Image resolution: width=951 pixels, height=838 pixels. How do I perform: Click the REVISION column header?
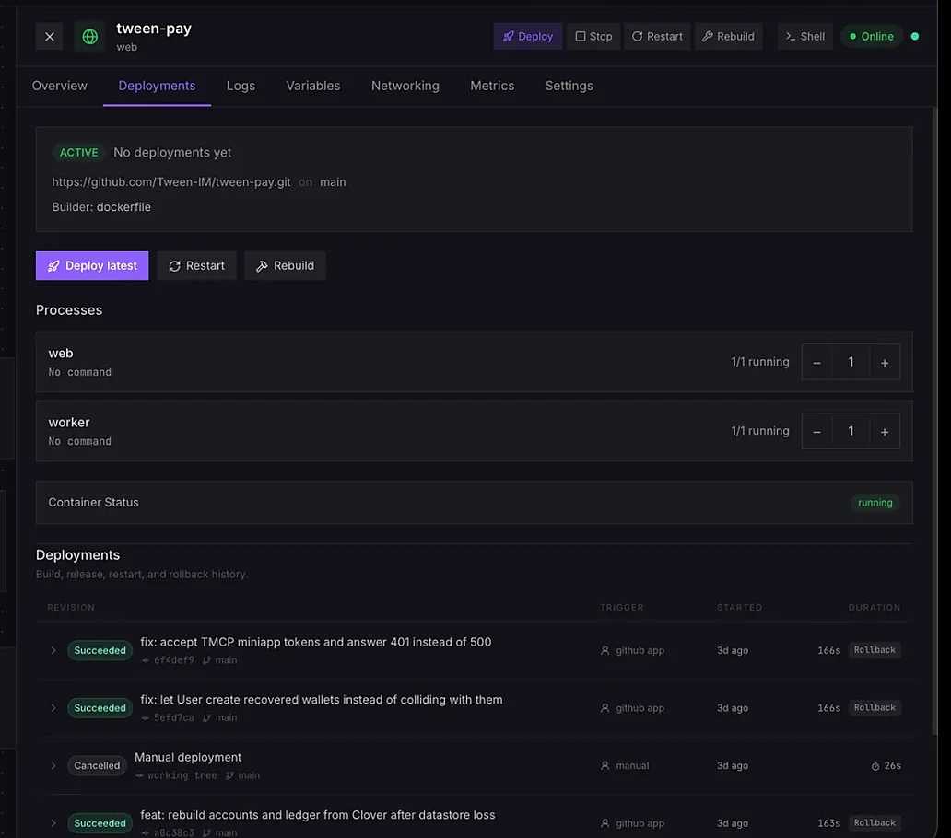[71, 608]
